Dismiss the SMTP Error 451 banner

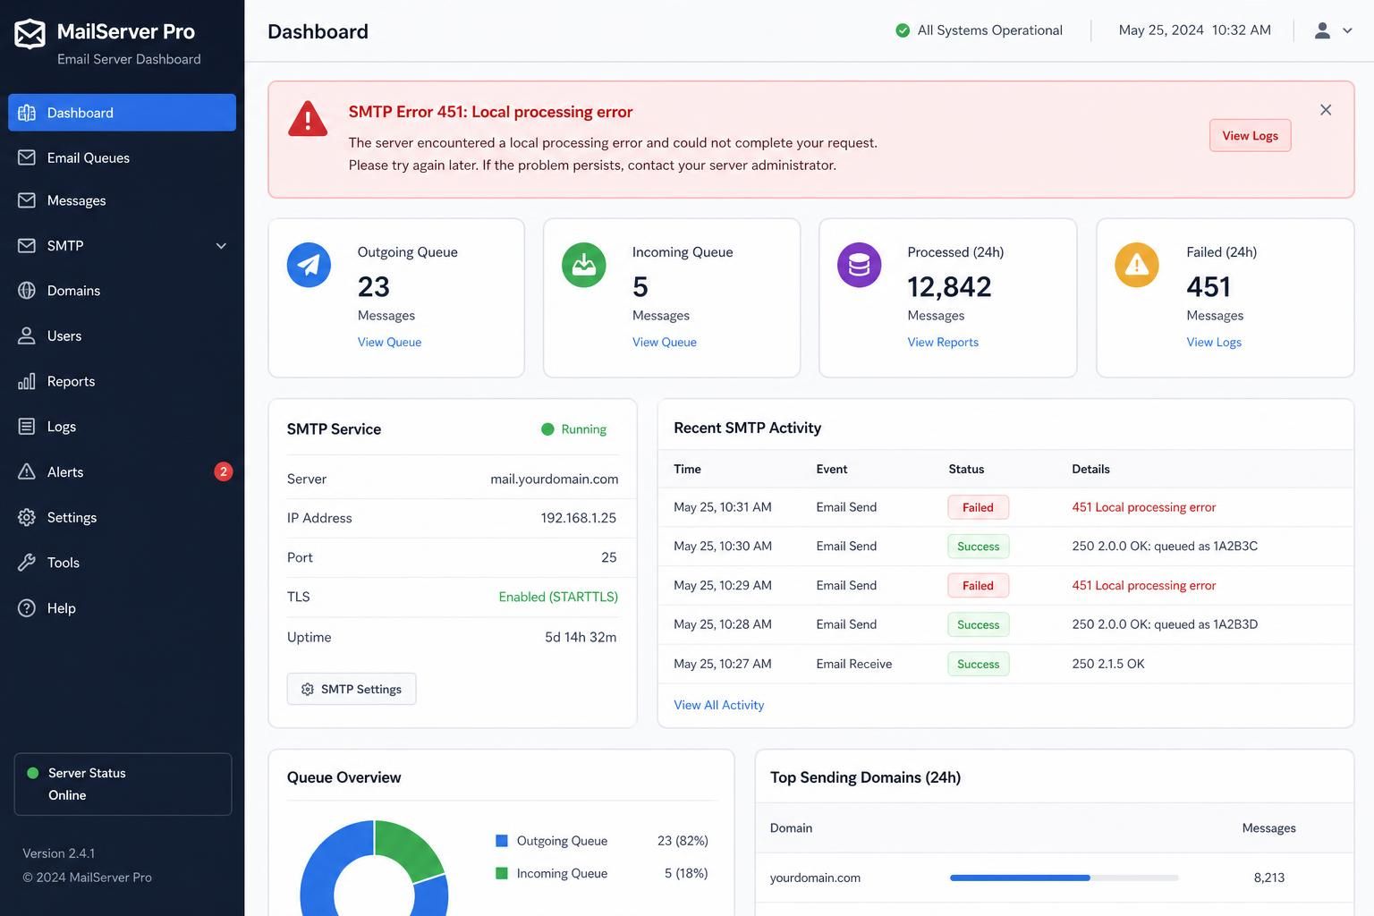pyautogui.click(x=1326, y=110)
